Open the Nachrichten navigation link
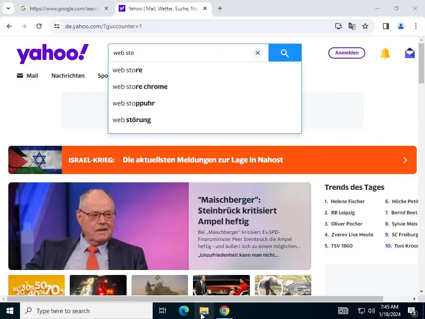 (x=68, y=76)
